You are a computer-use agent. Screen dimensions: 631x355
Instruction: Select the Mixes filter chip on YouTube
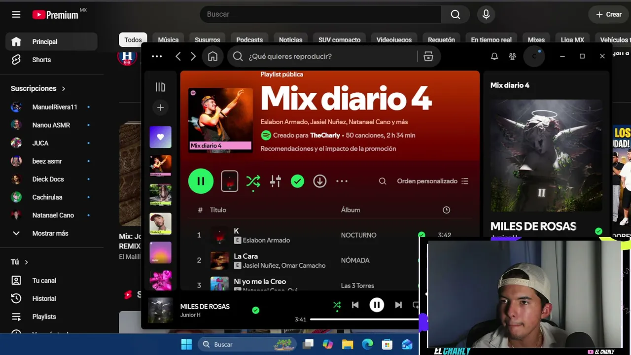(536, 40)
